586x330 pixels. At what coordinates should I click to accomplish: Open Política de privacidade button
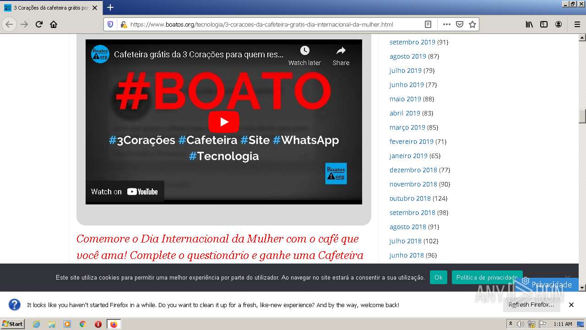(x=487, y=277)
